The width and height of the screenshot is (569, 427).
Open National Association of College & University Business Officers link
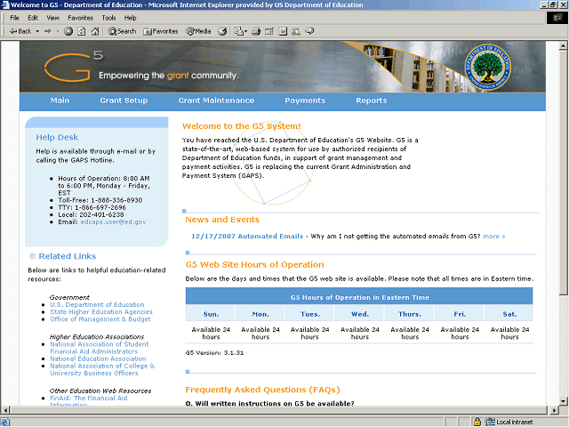coord(102,370)
